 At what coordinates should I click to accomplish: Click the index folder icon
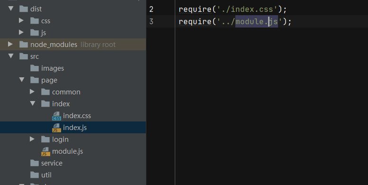tap(45, 104)
